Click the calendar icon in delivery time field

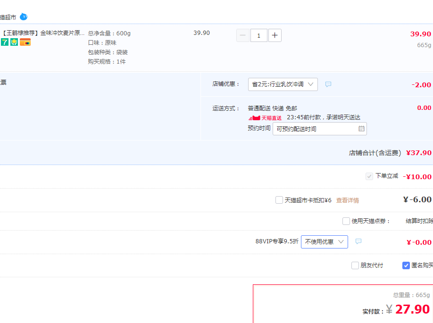361,129
